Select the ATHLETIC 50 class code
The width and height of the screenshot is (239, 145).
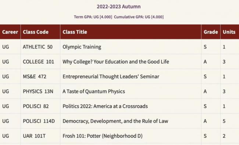38,47
